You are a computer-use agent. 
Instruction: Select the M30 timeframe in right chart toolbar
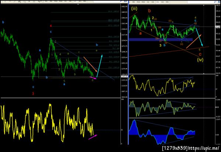143,2
